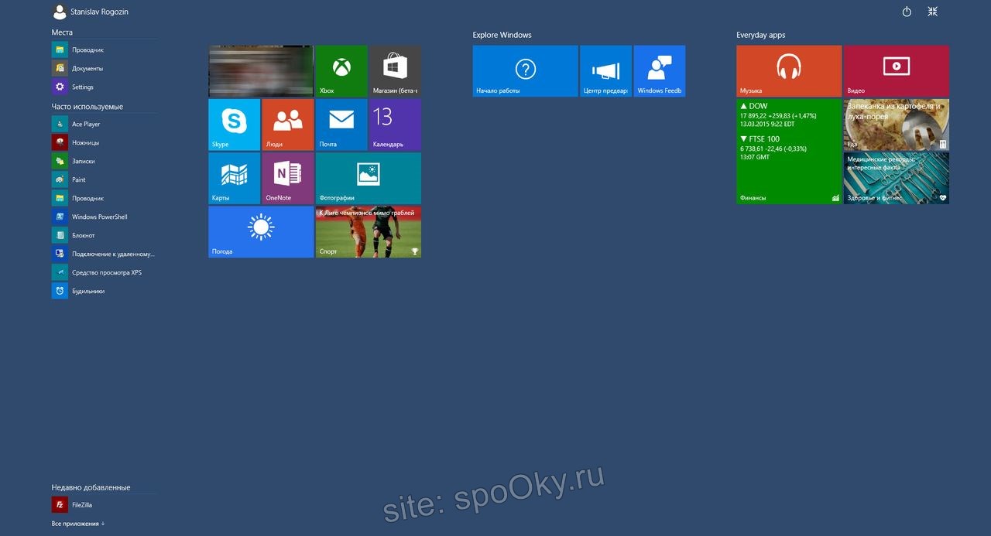The image size is (991, 536).
Task: Open Подключение к удаленному remote desktop
Action: pyautogui.click(x=104, y=254)
